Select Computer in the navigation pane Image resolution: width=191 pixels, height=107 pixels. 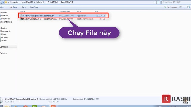[x=4, y=47]
